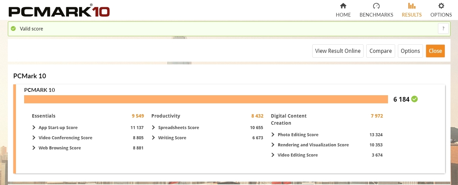Click the green check beside 6 184
This screenshot has width=458, height=185.
point(415,99)
